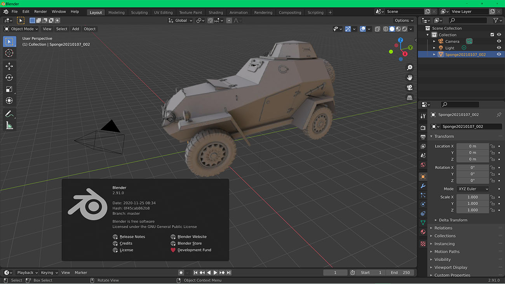Activate the Annotate tool

pos(9,114)
